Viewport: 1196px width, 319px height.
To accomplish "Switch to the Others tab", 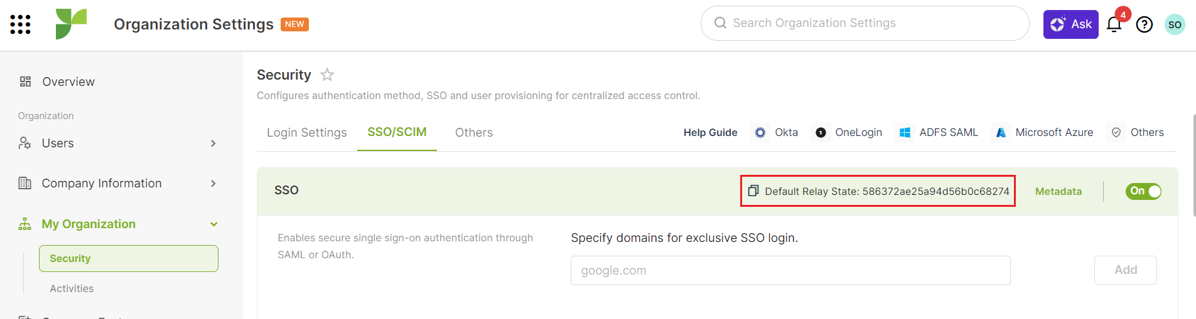I will tap(474, 133).
